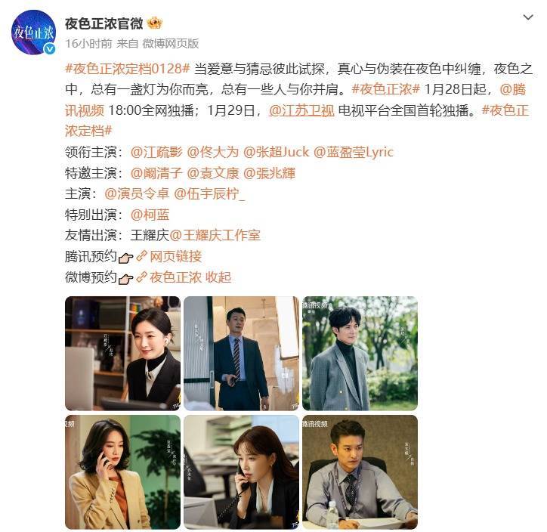This screenshot has width=547, height=532.
Task: Open the @柯蓝 mention
Action: (x=150, y=215)
